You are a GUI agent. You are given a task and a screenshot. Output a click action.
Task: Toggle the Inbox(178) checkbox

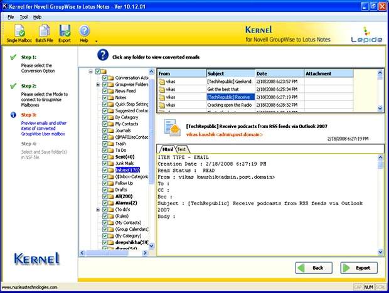point(105,170)
